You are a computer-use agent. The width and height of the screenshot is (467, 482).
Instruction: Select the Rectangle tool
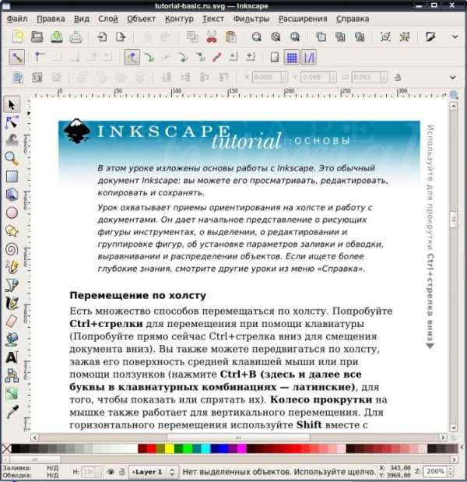click(x=12, y=177)
